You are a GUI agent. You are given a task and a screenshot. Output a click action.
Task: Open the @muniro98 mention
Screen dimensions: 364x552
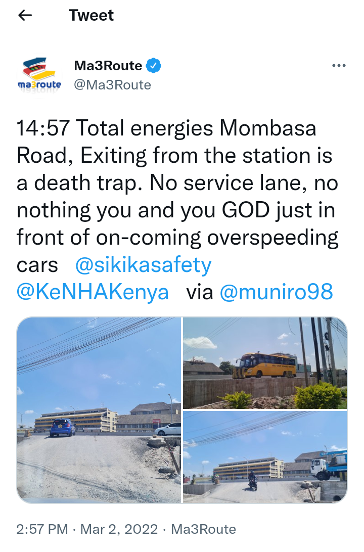coord(277,292)
